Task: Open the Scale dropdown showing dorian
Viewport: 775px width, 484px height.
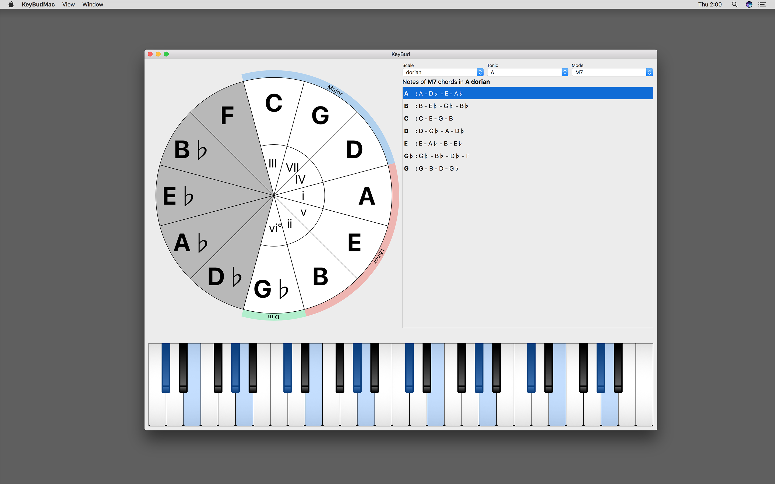Action: tap(443, 72)
